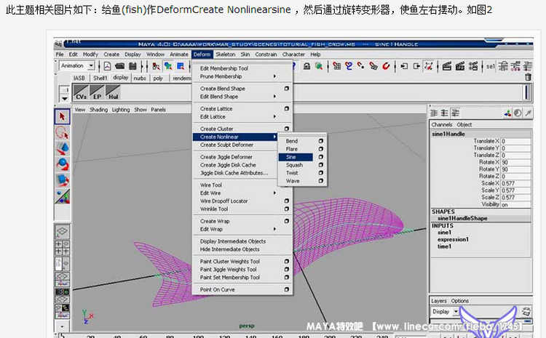Open the Channels menu in channel box
Screen dimensions: 546x338
pos(442,124)
